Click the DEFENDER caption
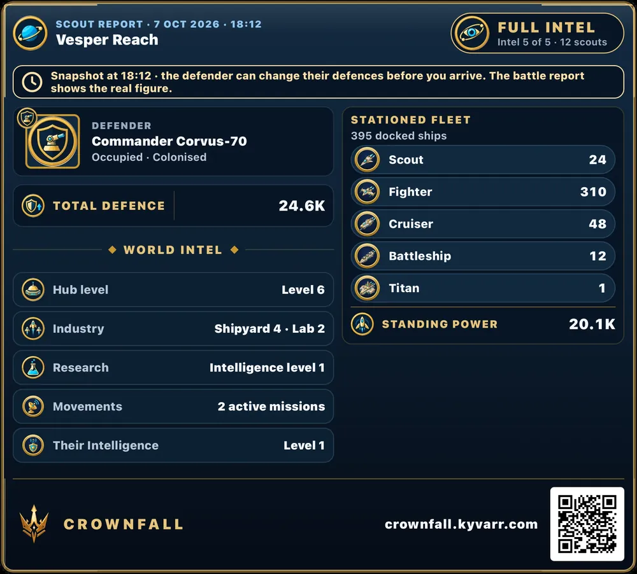The height and width of the screenshot is (574, 637). [x=122, y=126]
